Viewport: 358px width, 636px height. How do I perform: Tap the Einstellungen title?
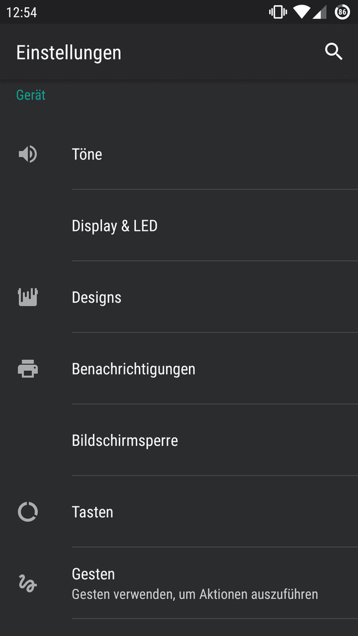[69, 52]
